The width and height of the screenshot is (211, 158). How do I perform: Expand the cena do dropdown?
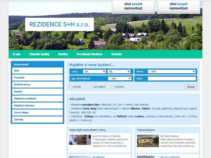119,72
